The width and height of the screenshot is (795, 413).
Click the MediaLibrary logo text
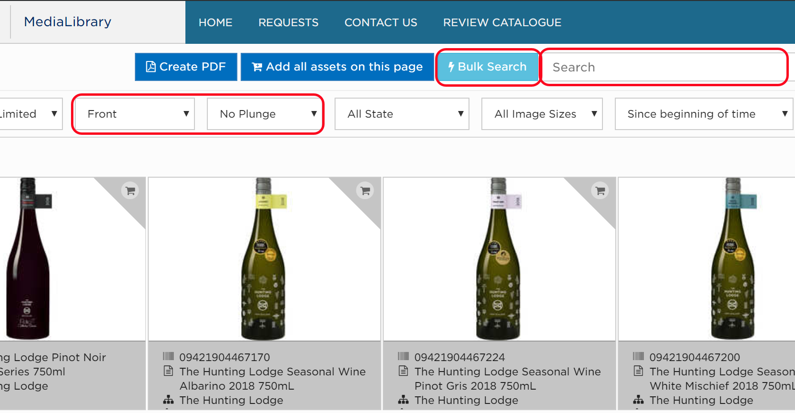(x=68, y=22)
